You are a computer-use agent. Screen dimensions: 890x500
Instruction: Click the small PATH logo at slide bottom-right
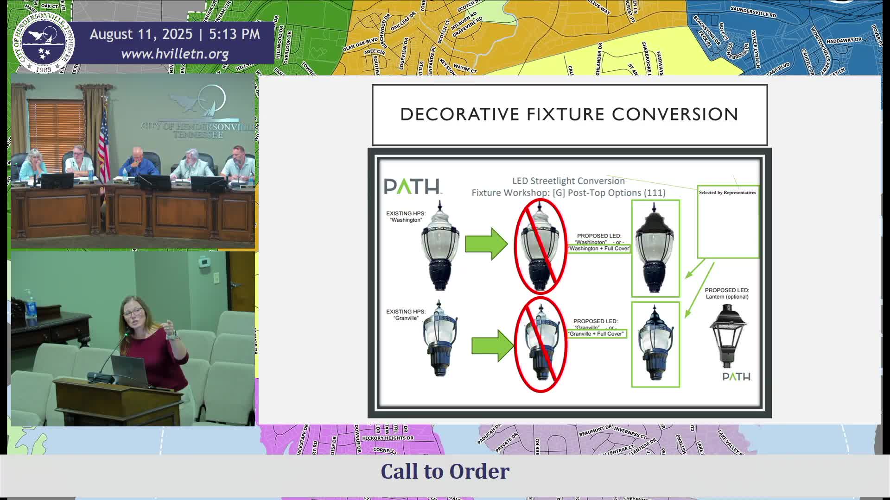[737, 377]
